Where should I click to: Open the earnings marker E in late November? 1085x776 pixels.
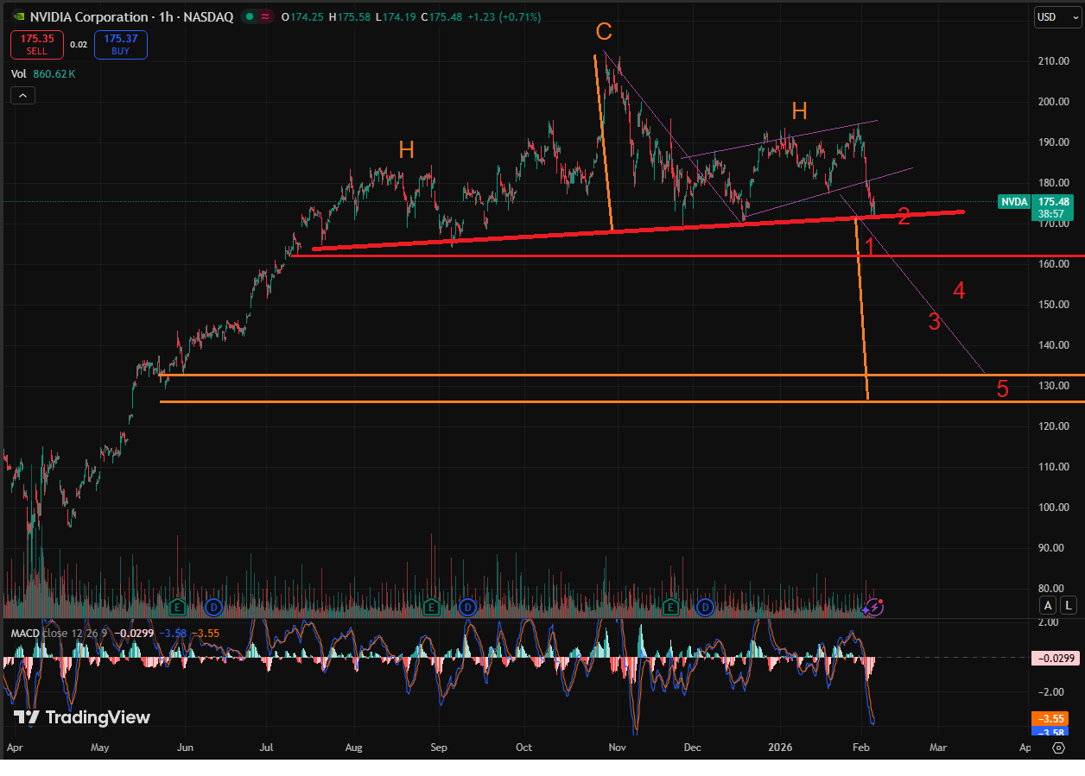tap(670, 607)
